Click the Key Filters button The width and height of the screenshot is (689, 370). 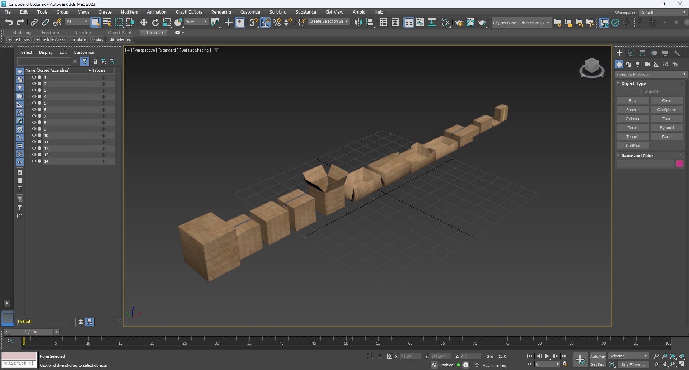[633, 364]
